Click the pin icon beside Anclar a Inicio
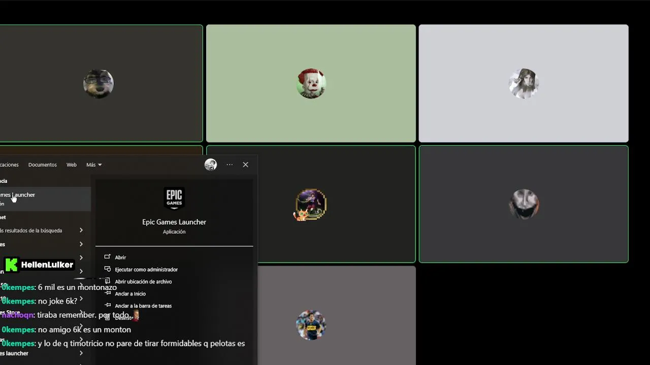 point(107,294)
